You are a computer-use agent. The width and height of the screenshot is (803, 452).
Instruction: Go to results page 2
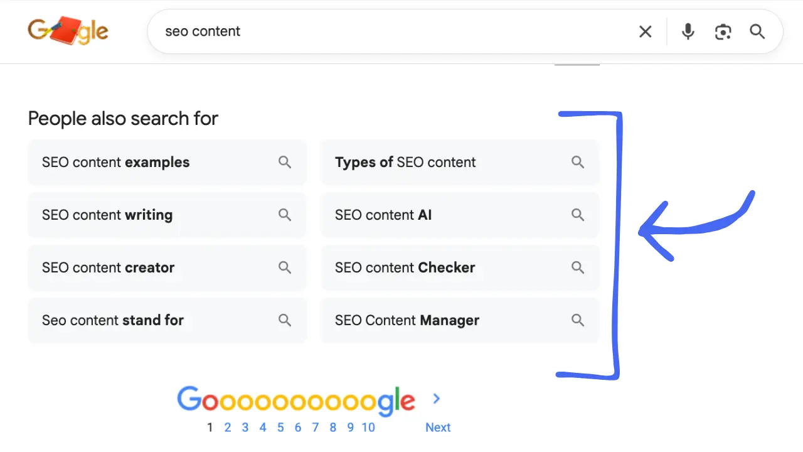coord(228,428)
